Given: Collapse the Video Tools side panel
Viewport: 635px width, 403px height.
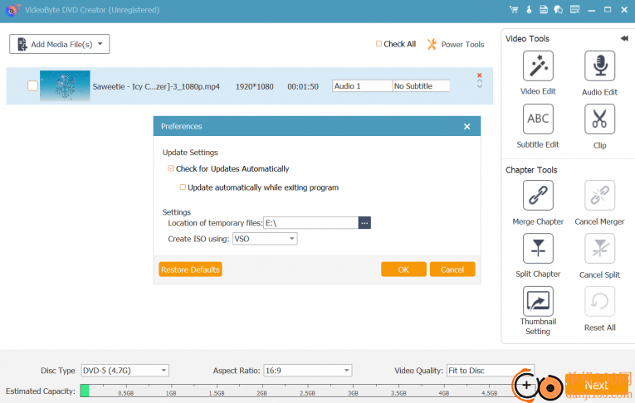Looking at the screenshot, I should pos(624,38).
